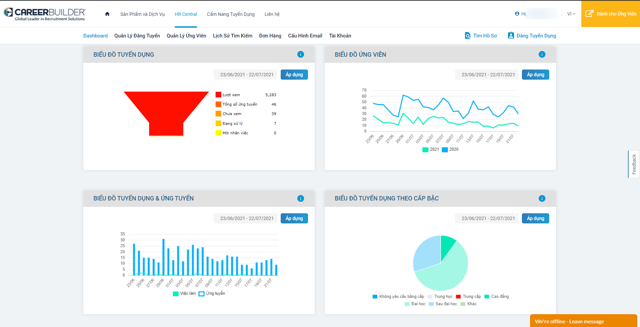Toggle the 2020 series legend
The image size is (640, 327).
pos(450,149)
